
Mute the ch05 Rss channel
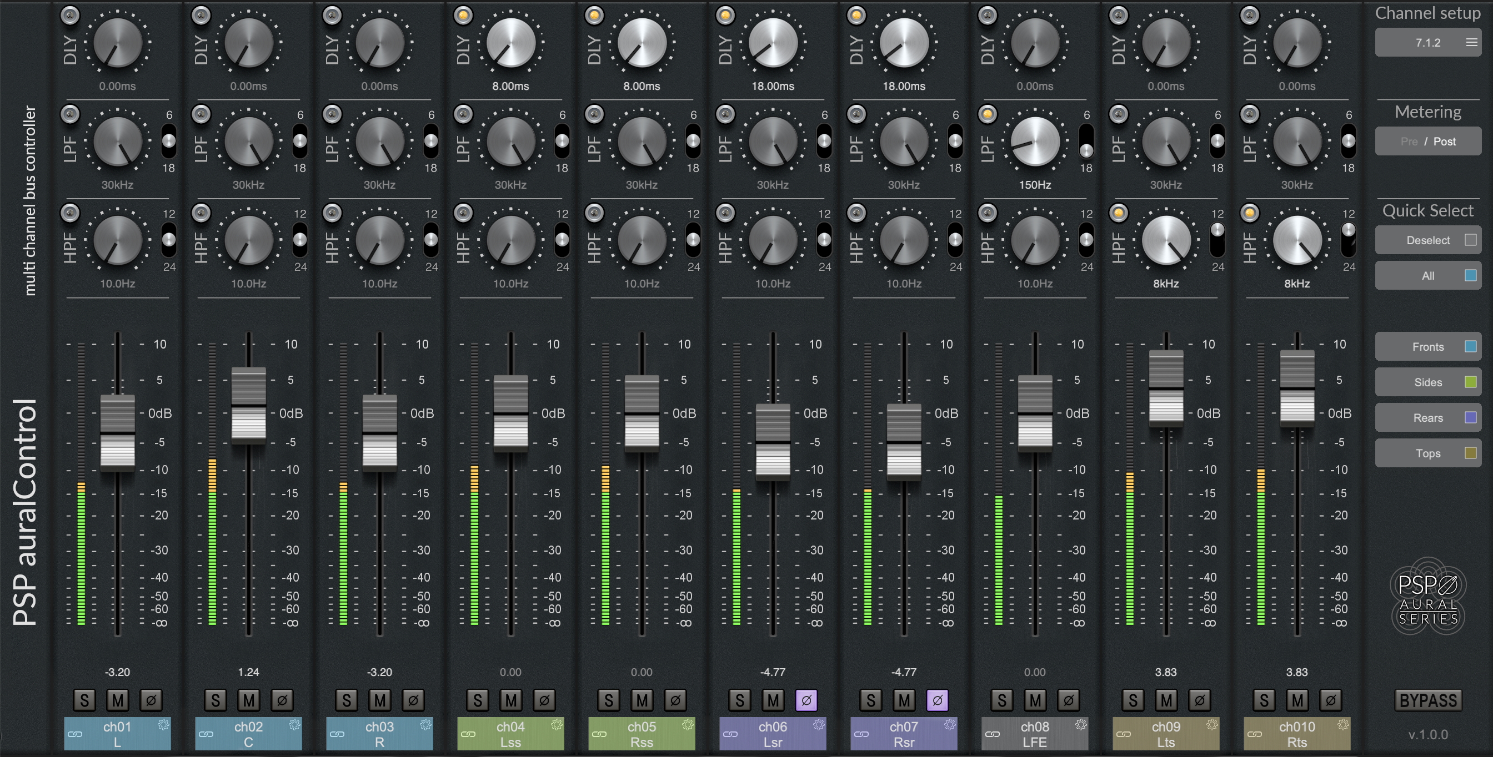642,701
